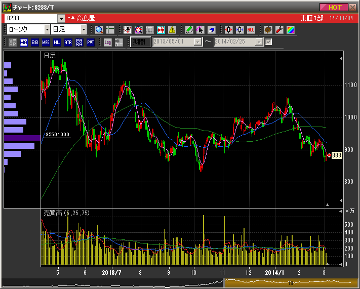This screenshot has width=360, height=289.
Task: Open the wrench settings tool
Action: [x=279, y=29]
